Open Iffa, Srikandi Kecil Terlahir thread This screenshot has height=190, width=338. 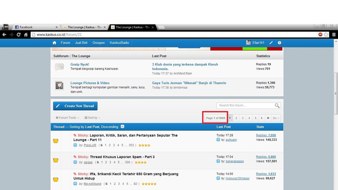coord(126,176)
